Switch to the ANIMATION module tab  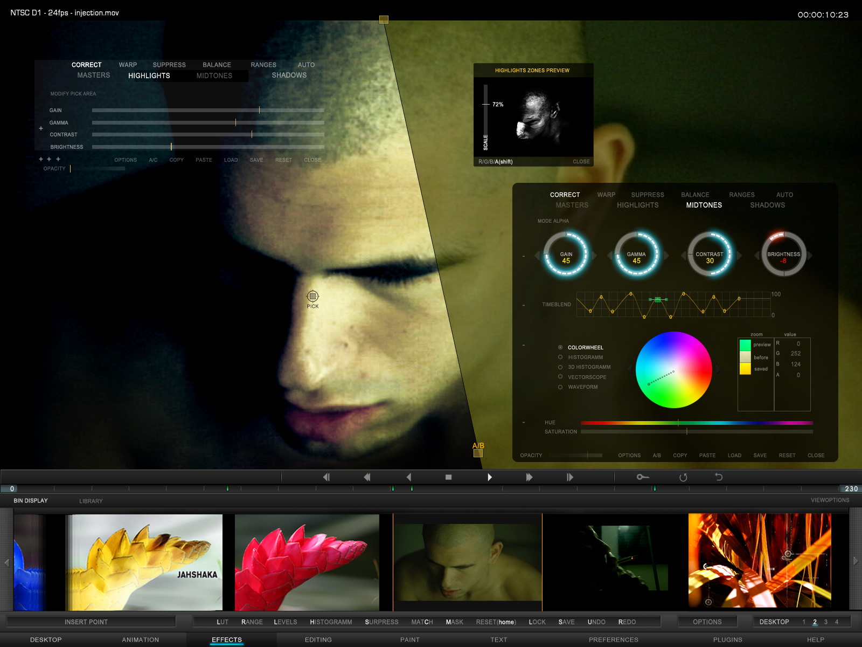140,640
